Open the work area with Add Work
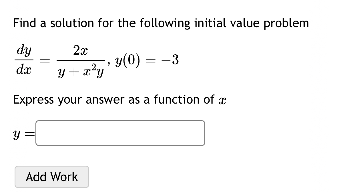Image resolution: width=337 pixels, height=192 pixels. (x=52, y=177)
